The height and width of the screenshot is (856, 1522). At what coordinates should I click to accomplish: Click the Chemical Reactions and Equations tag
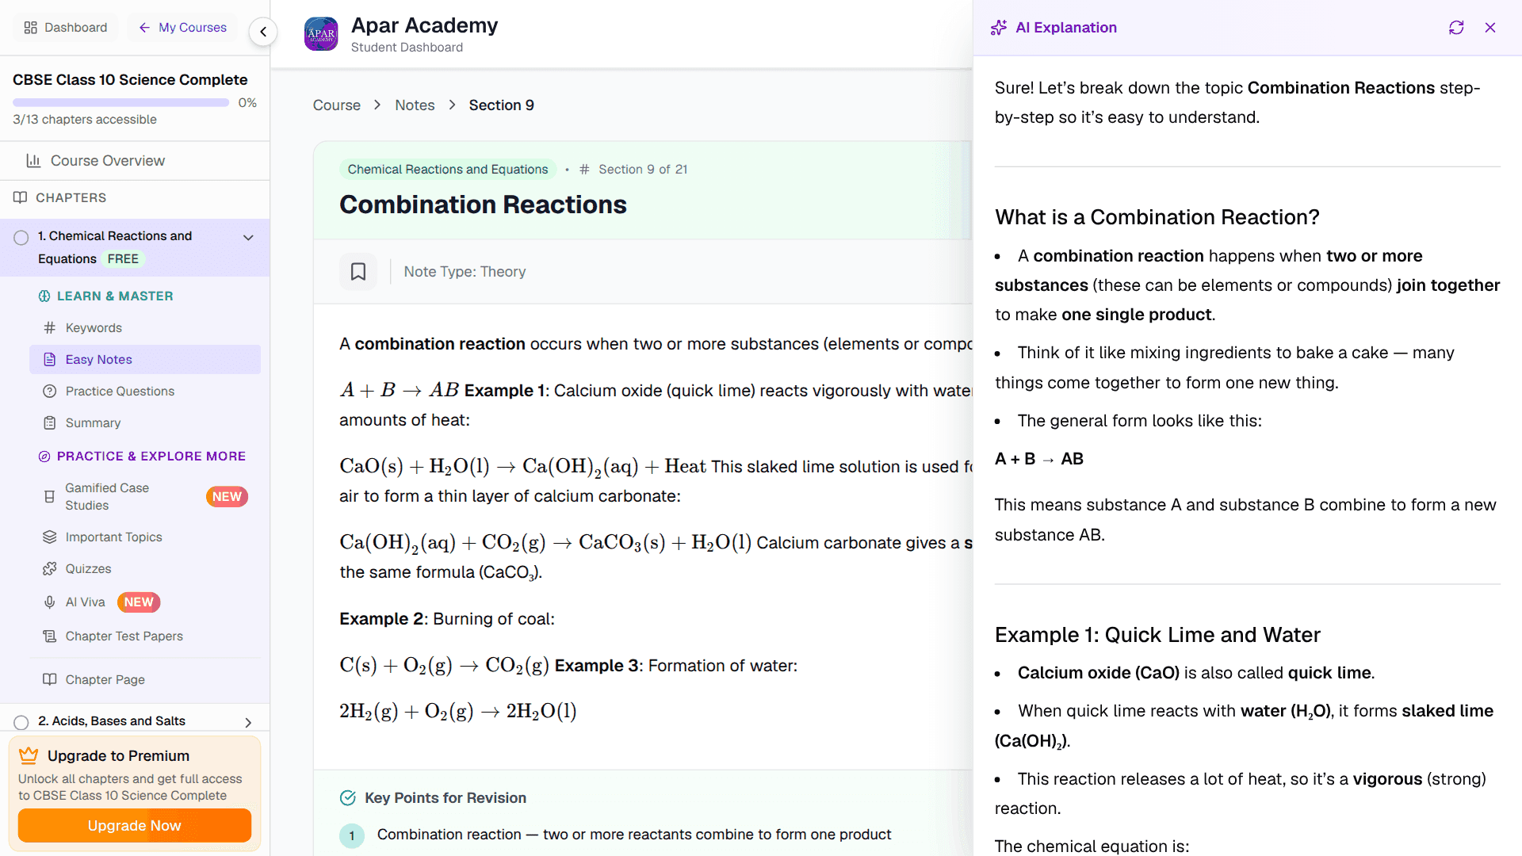tap(448, 170)
